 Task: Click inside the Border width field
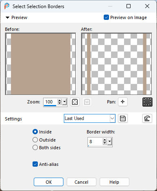tap(95, 142)
